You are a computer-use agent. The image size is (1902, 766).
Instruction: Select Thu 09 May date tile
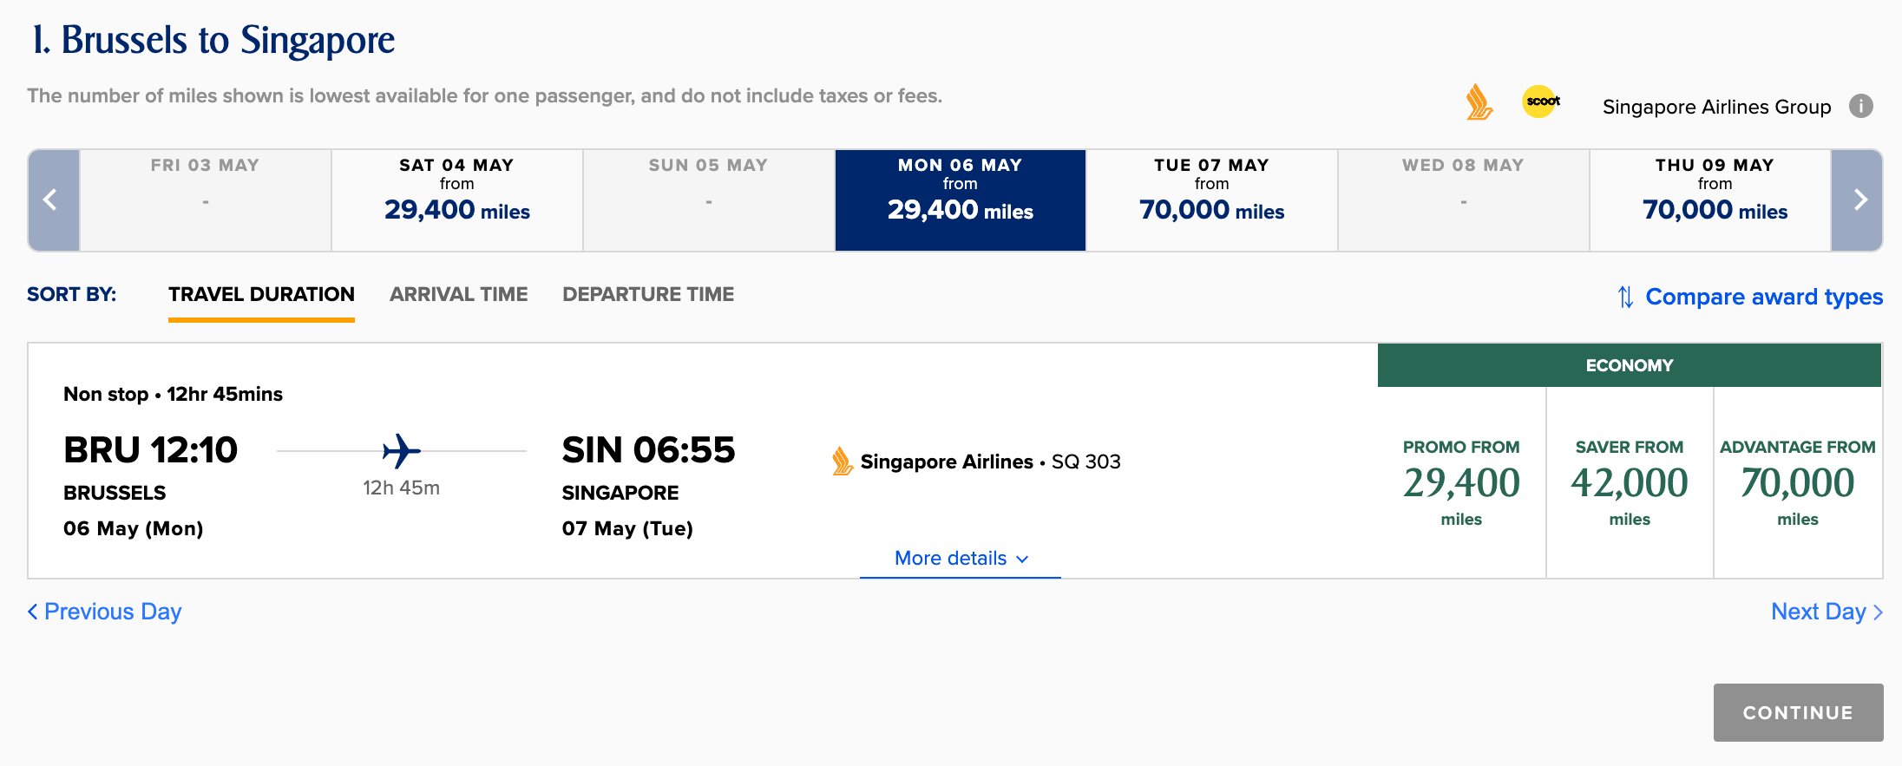1714,200
